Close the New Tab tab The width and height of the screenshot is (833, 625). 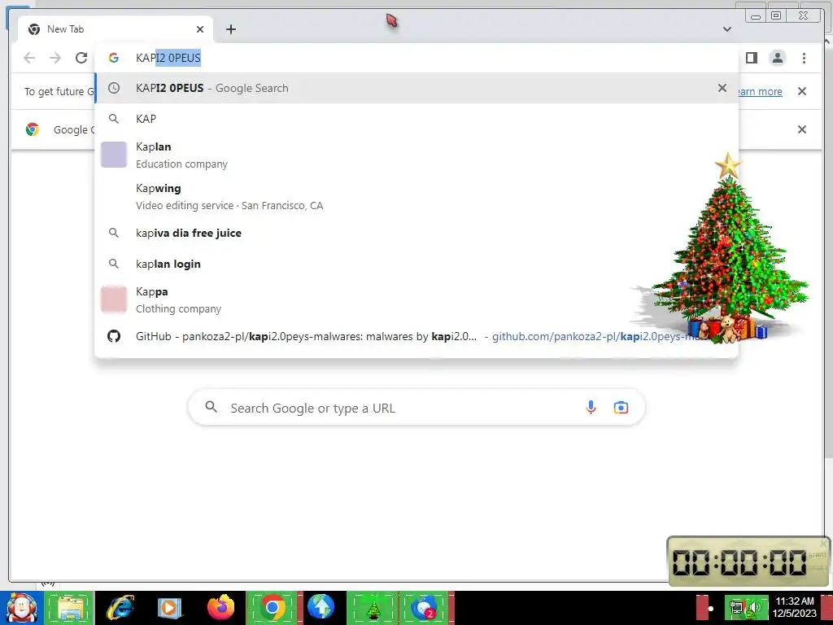tap(200, 29)
